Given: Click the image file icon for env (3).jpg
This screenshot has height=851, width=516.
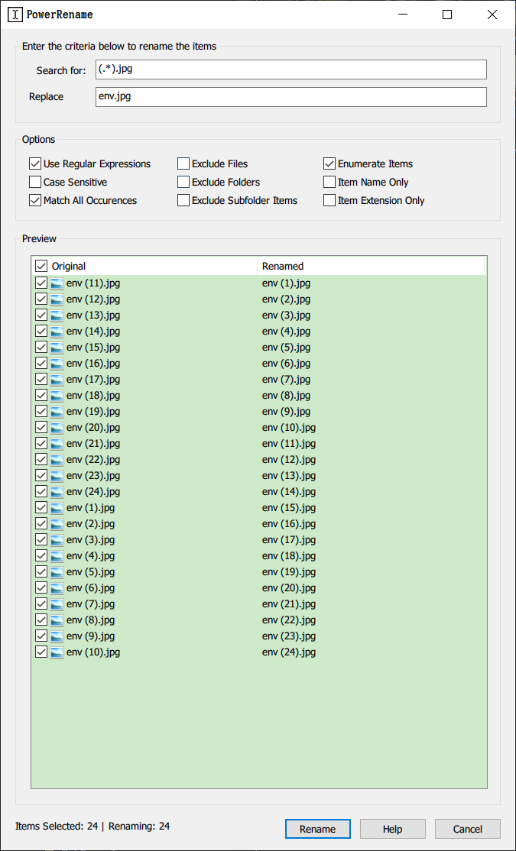Looking at the screenshot, I should (x=57, y=540).
